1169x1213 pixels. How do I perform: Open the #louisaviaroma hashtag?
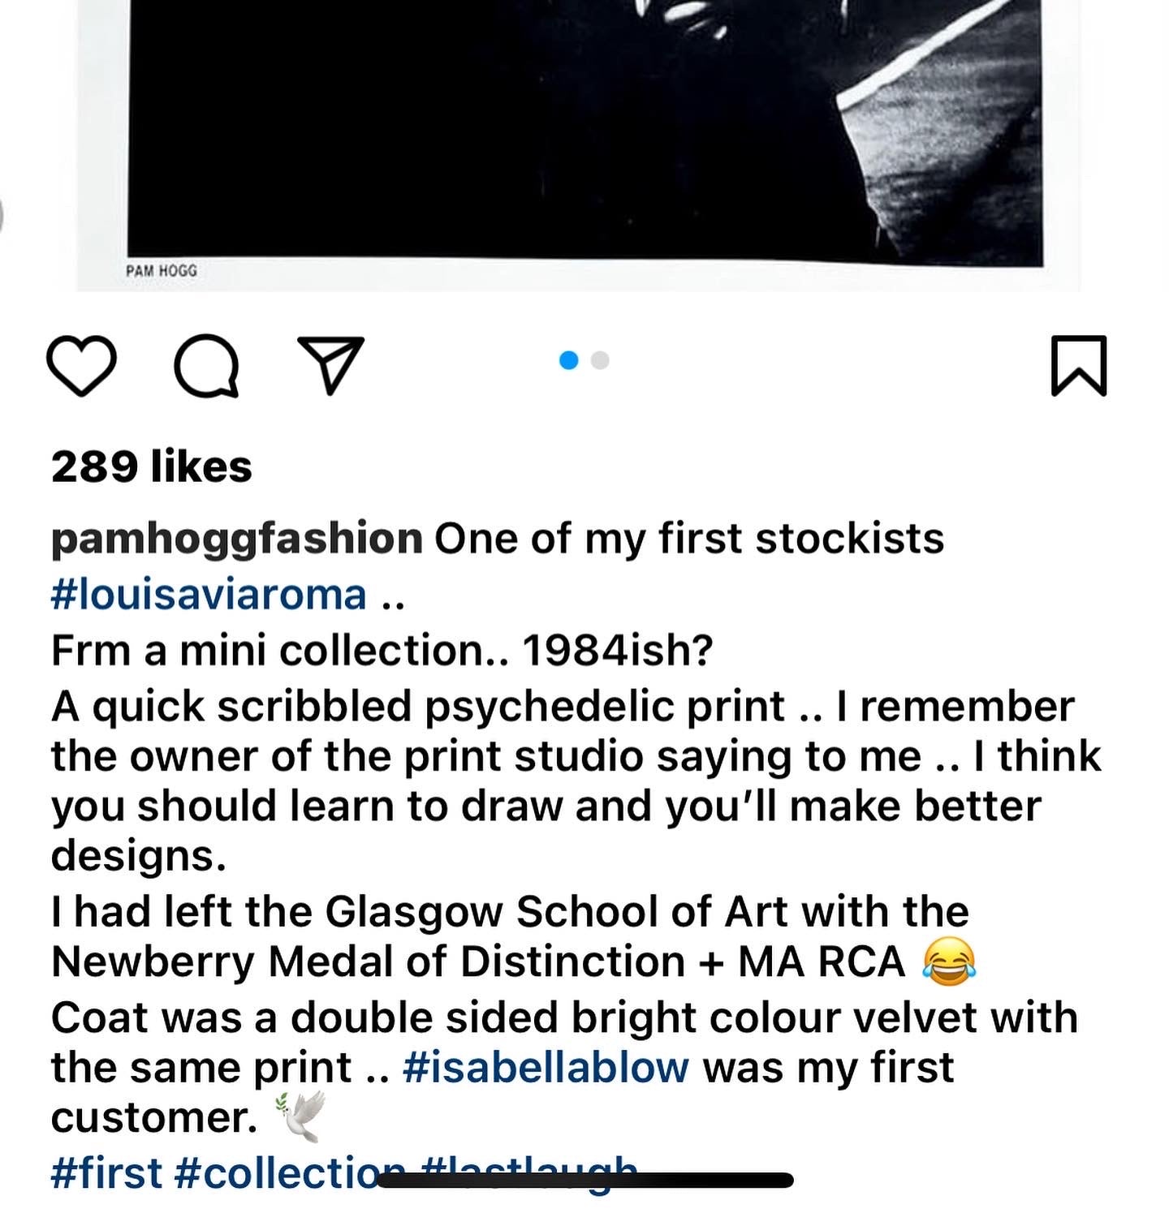click(209, 595)
